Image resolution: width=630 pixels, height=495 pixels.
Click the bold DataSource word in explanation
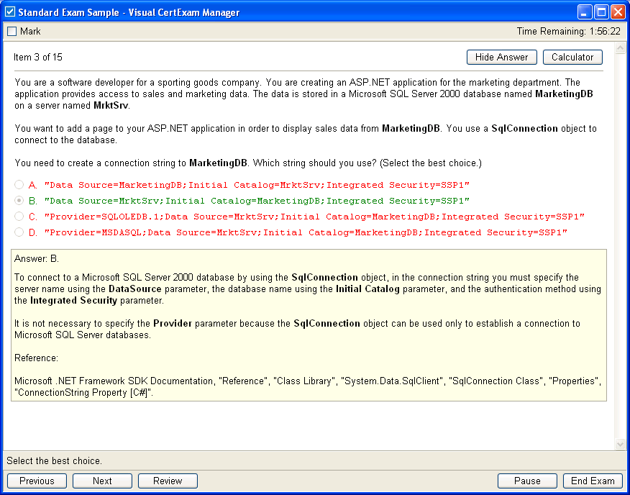click(x=135, y=289)
